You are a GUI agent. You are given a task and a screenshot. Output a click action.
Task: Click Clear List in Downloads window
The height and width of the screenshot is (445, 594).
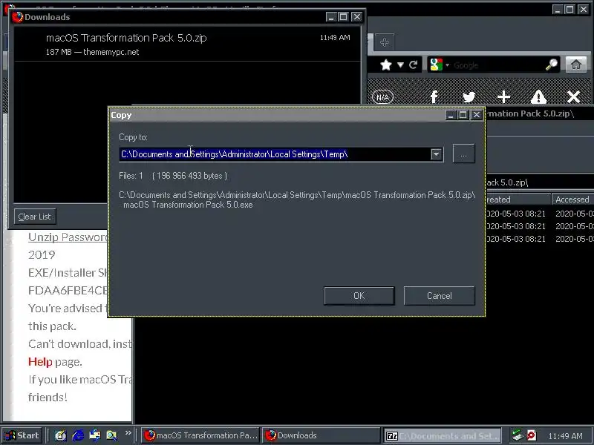pos(34,217)
